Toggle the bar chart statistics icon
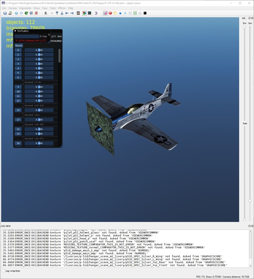Screen dimensions: 254x279 click(105, 13)
